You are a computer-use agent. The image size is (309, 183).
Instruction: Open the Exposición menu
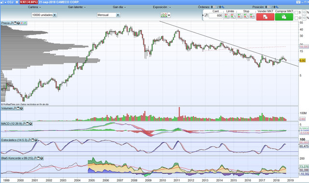click(162, 7)
